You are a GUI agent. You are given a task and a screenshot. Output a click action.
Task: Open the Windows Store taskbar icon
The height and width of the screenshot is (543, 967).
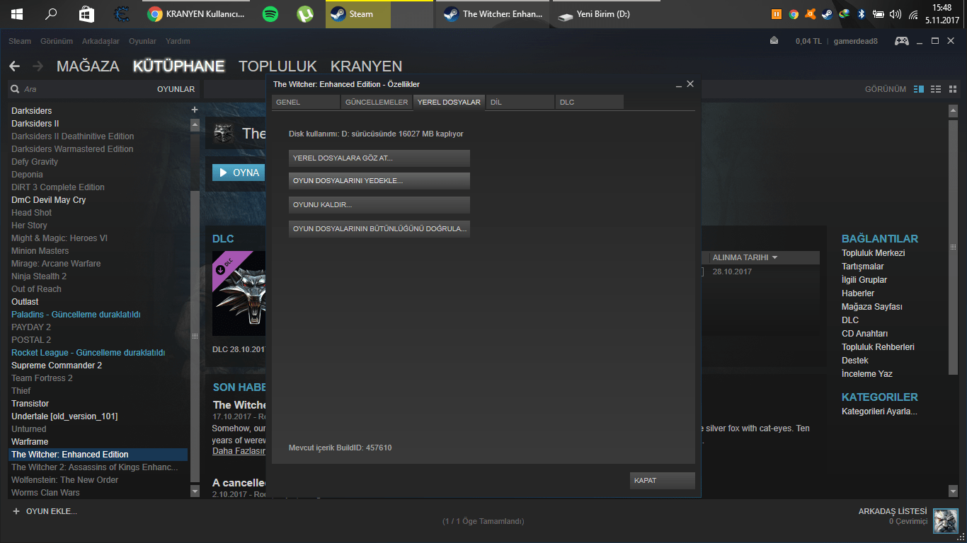tap(86, 14)
